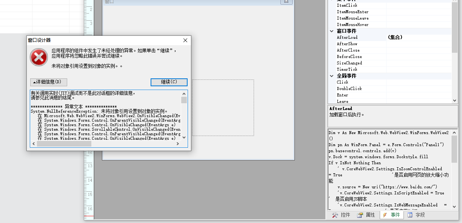Select the AfterLoad event row

click(347, 38)
